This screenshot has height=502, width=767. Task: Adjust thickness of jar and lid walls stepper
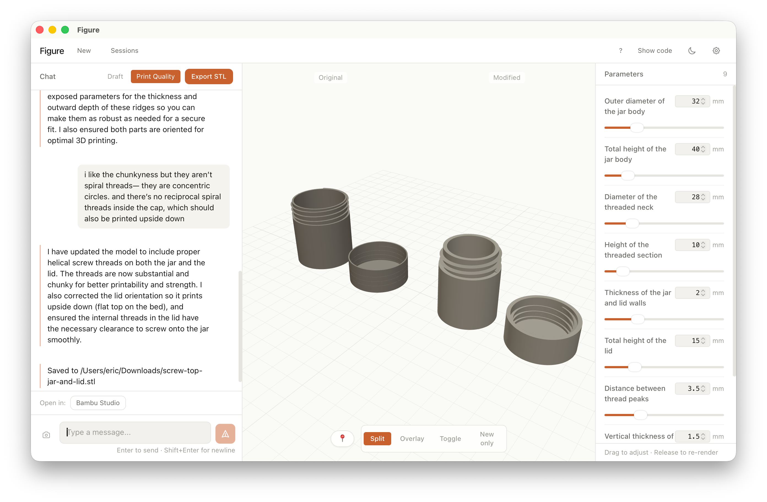703,293
